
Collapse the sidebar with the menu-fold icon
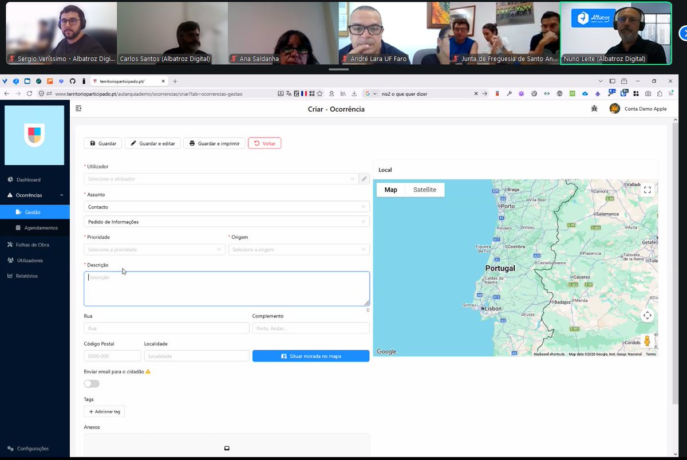point(78,108)
